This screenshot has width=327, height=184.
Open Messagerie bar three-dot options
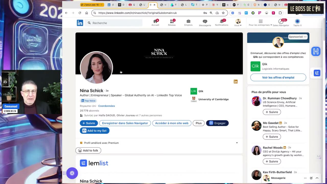(305, 178)
